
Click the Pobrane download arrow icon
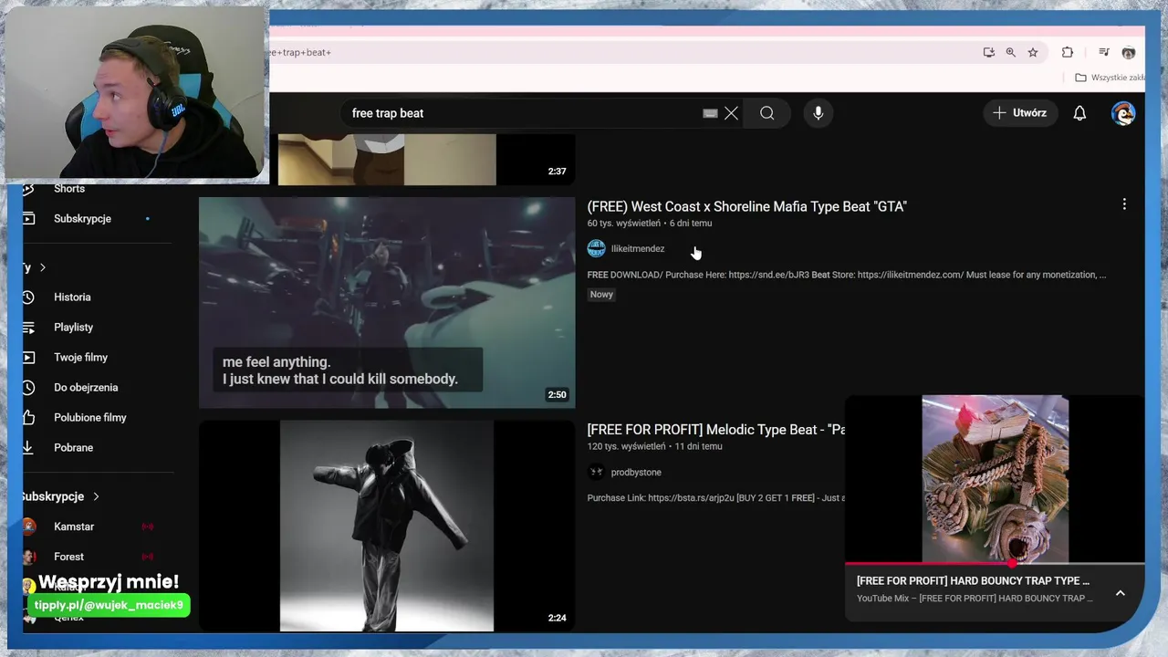(28, 448)
